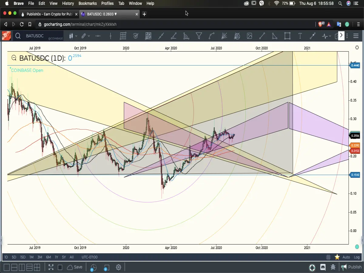Screen dimensions: 364x273
Task: Switch to the Publish0x browser tab
Action: point(49,14)
